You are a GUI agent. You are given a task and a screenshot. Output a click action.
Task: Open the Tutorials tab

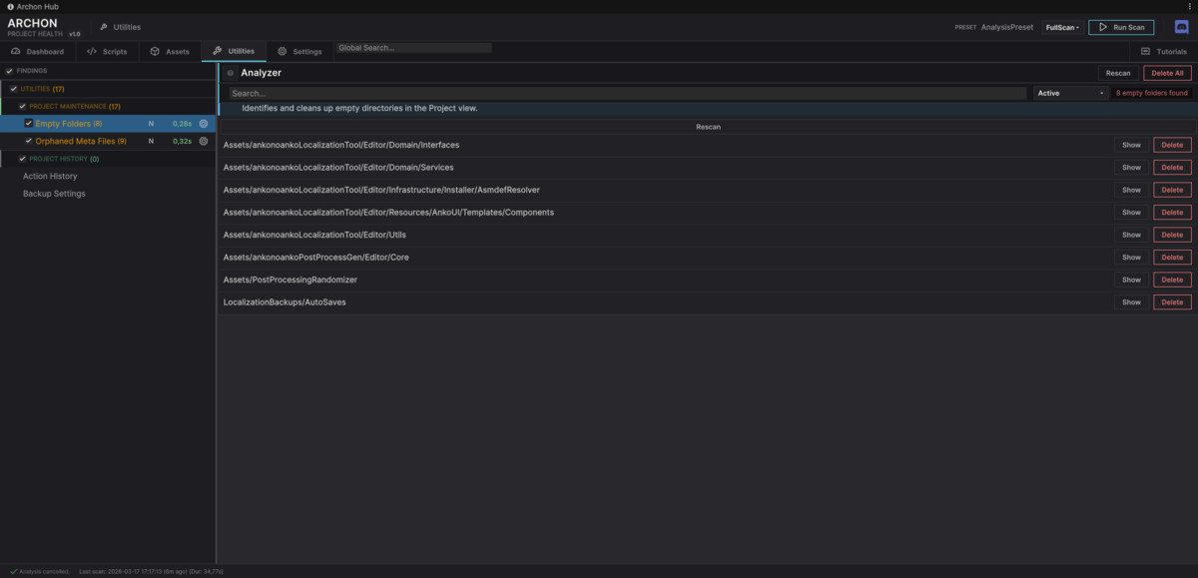tap(1164, 51)
